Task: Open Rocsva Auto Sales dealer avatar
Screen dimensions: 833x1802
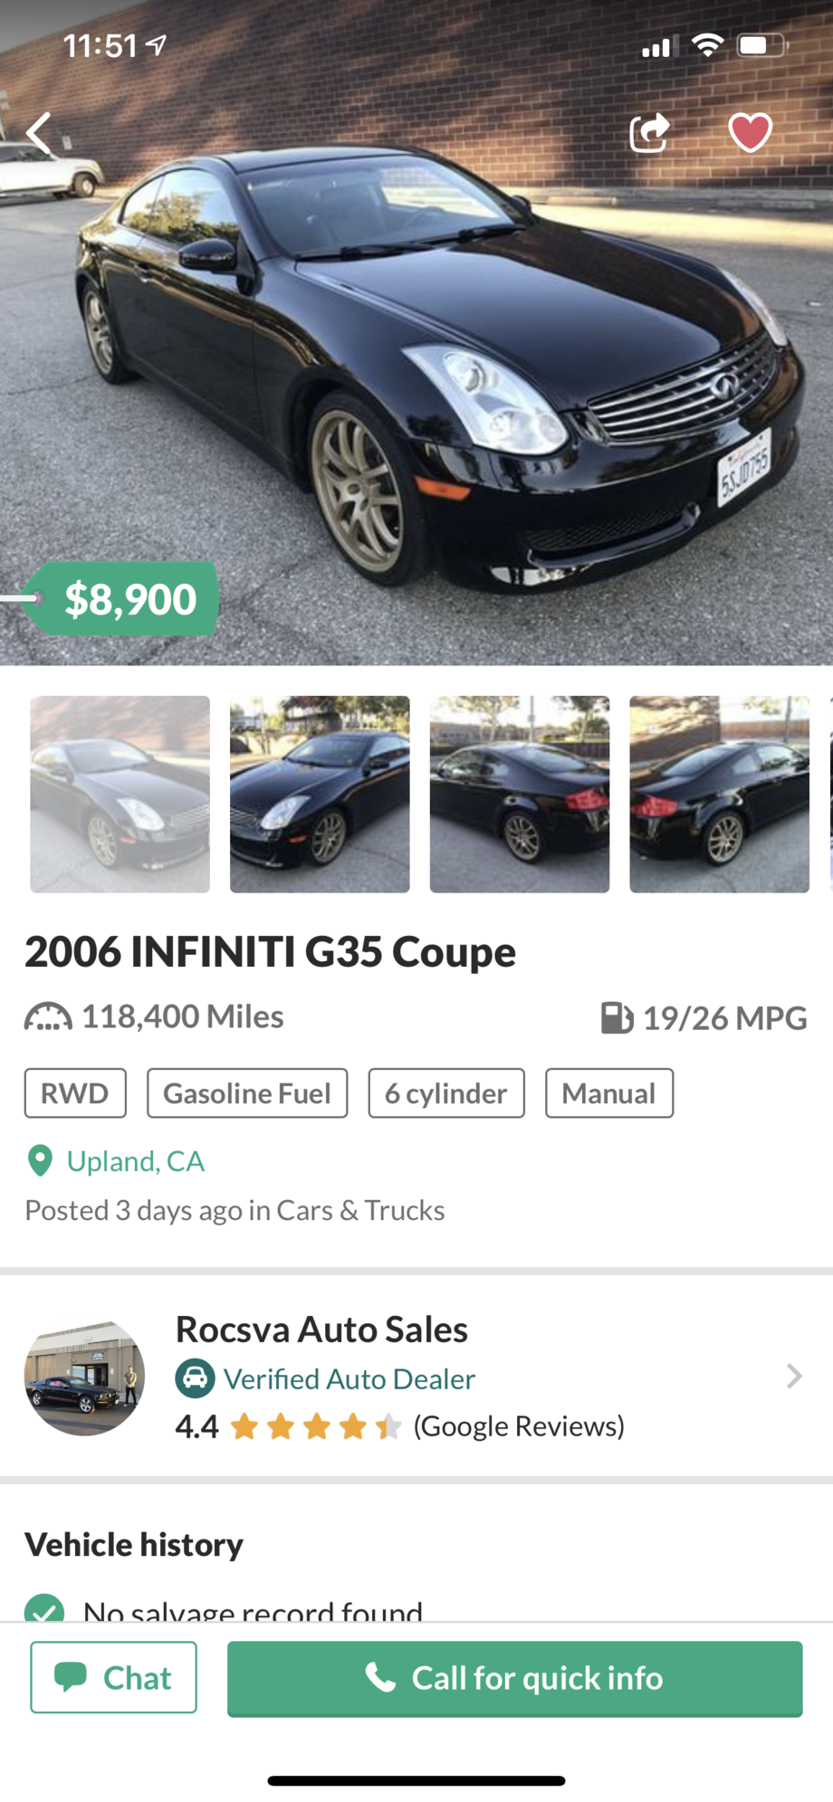Action: click(x=84, y=1378)
